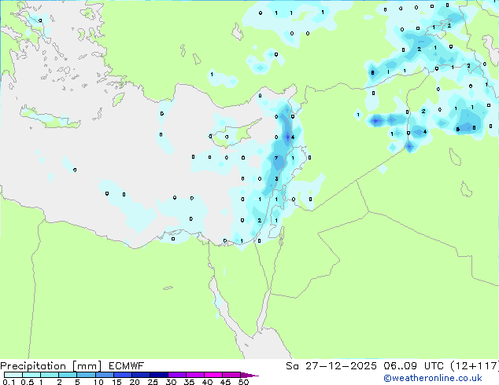Click the 'Precipitation' title word
This screenshot has width=499, height=385.
33,366
